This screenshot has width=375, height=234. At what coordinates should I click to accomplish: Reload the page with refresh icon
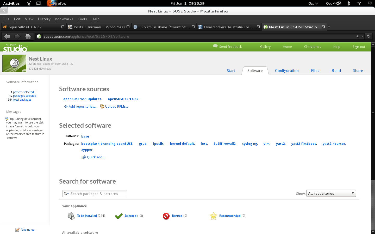[368, 36]
